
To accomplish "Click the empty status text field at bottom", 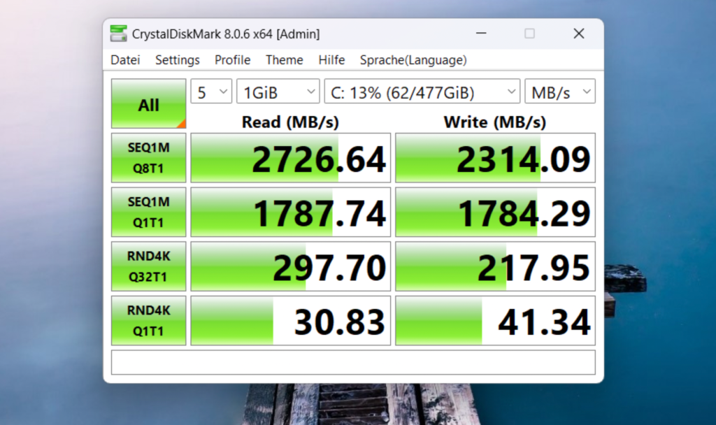I will (x=353, y=362).
